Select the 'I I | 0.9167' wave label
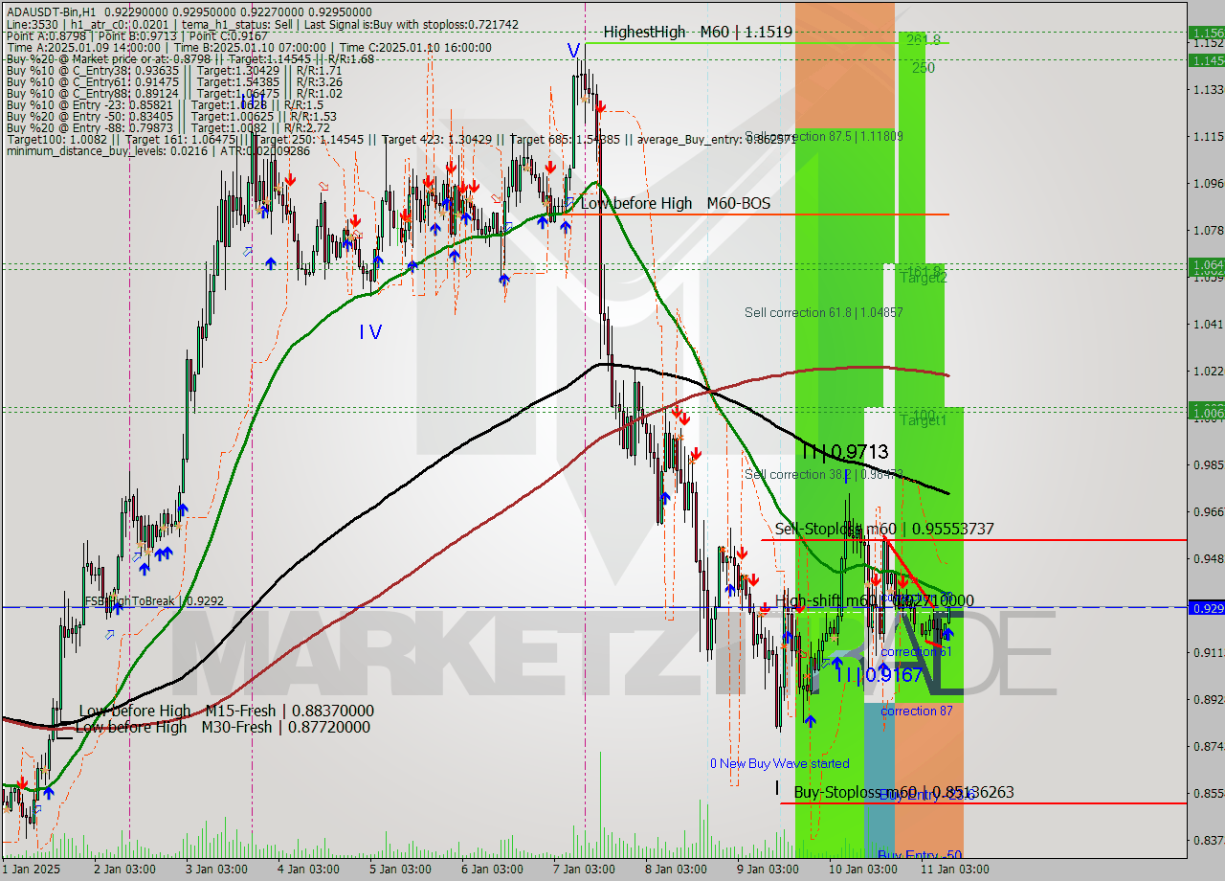 879,674
